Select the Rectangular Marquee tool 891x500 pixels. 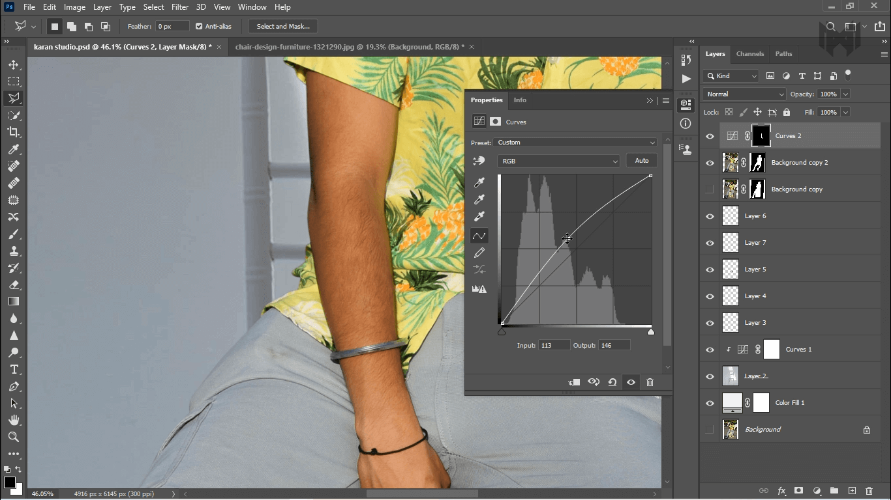(x=14, y=81)
